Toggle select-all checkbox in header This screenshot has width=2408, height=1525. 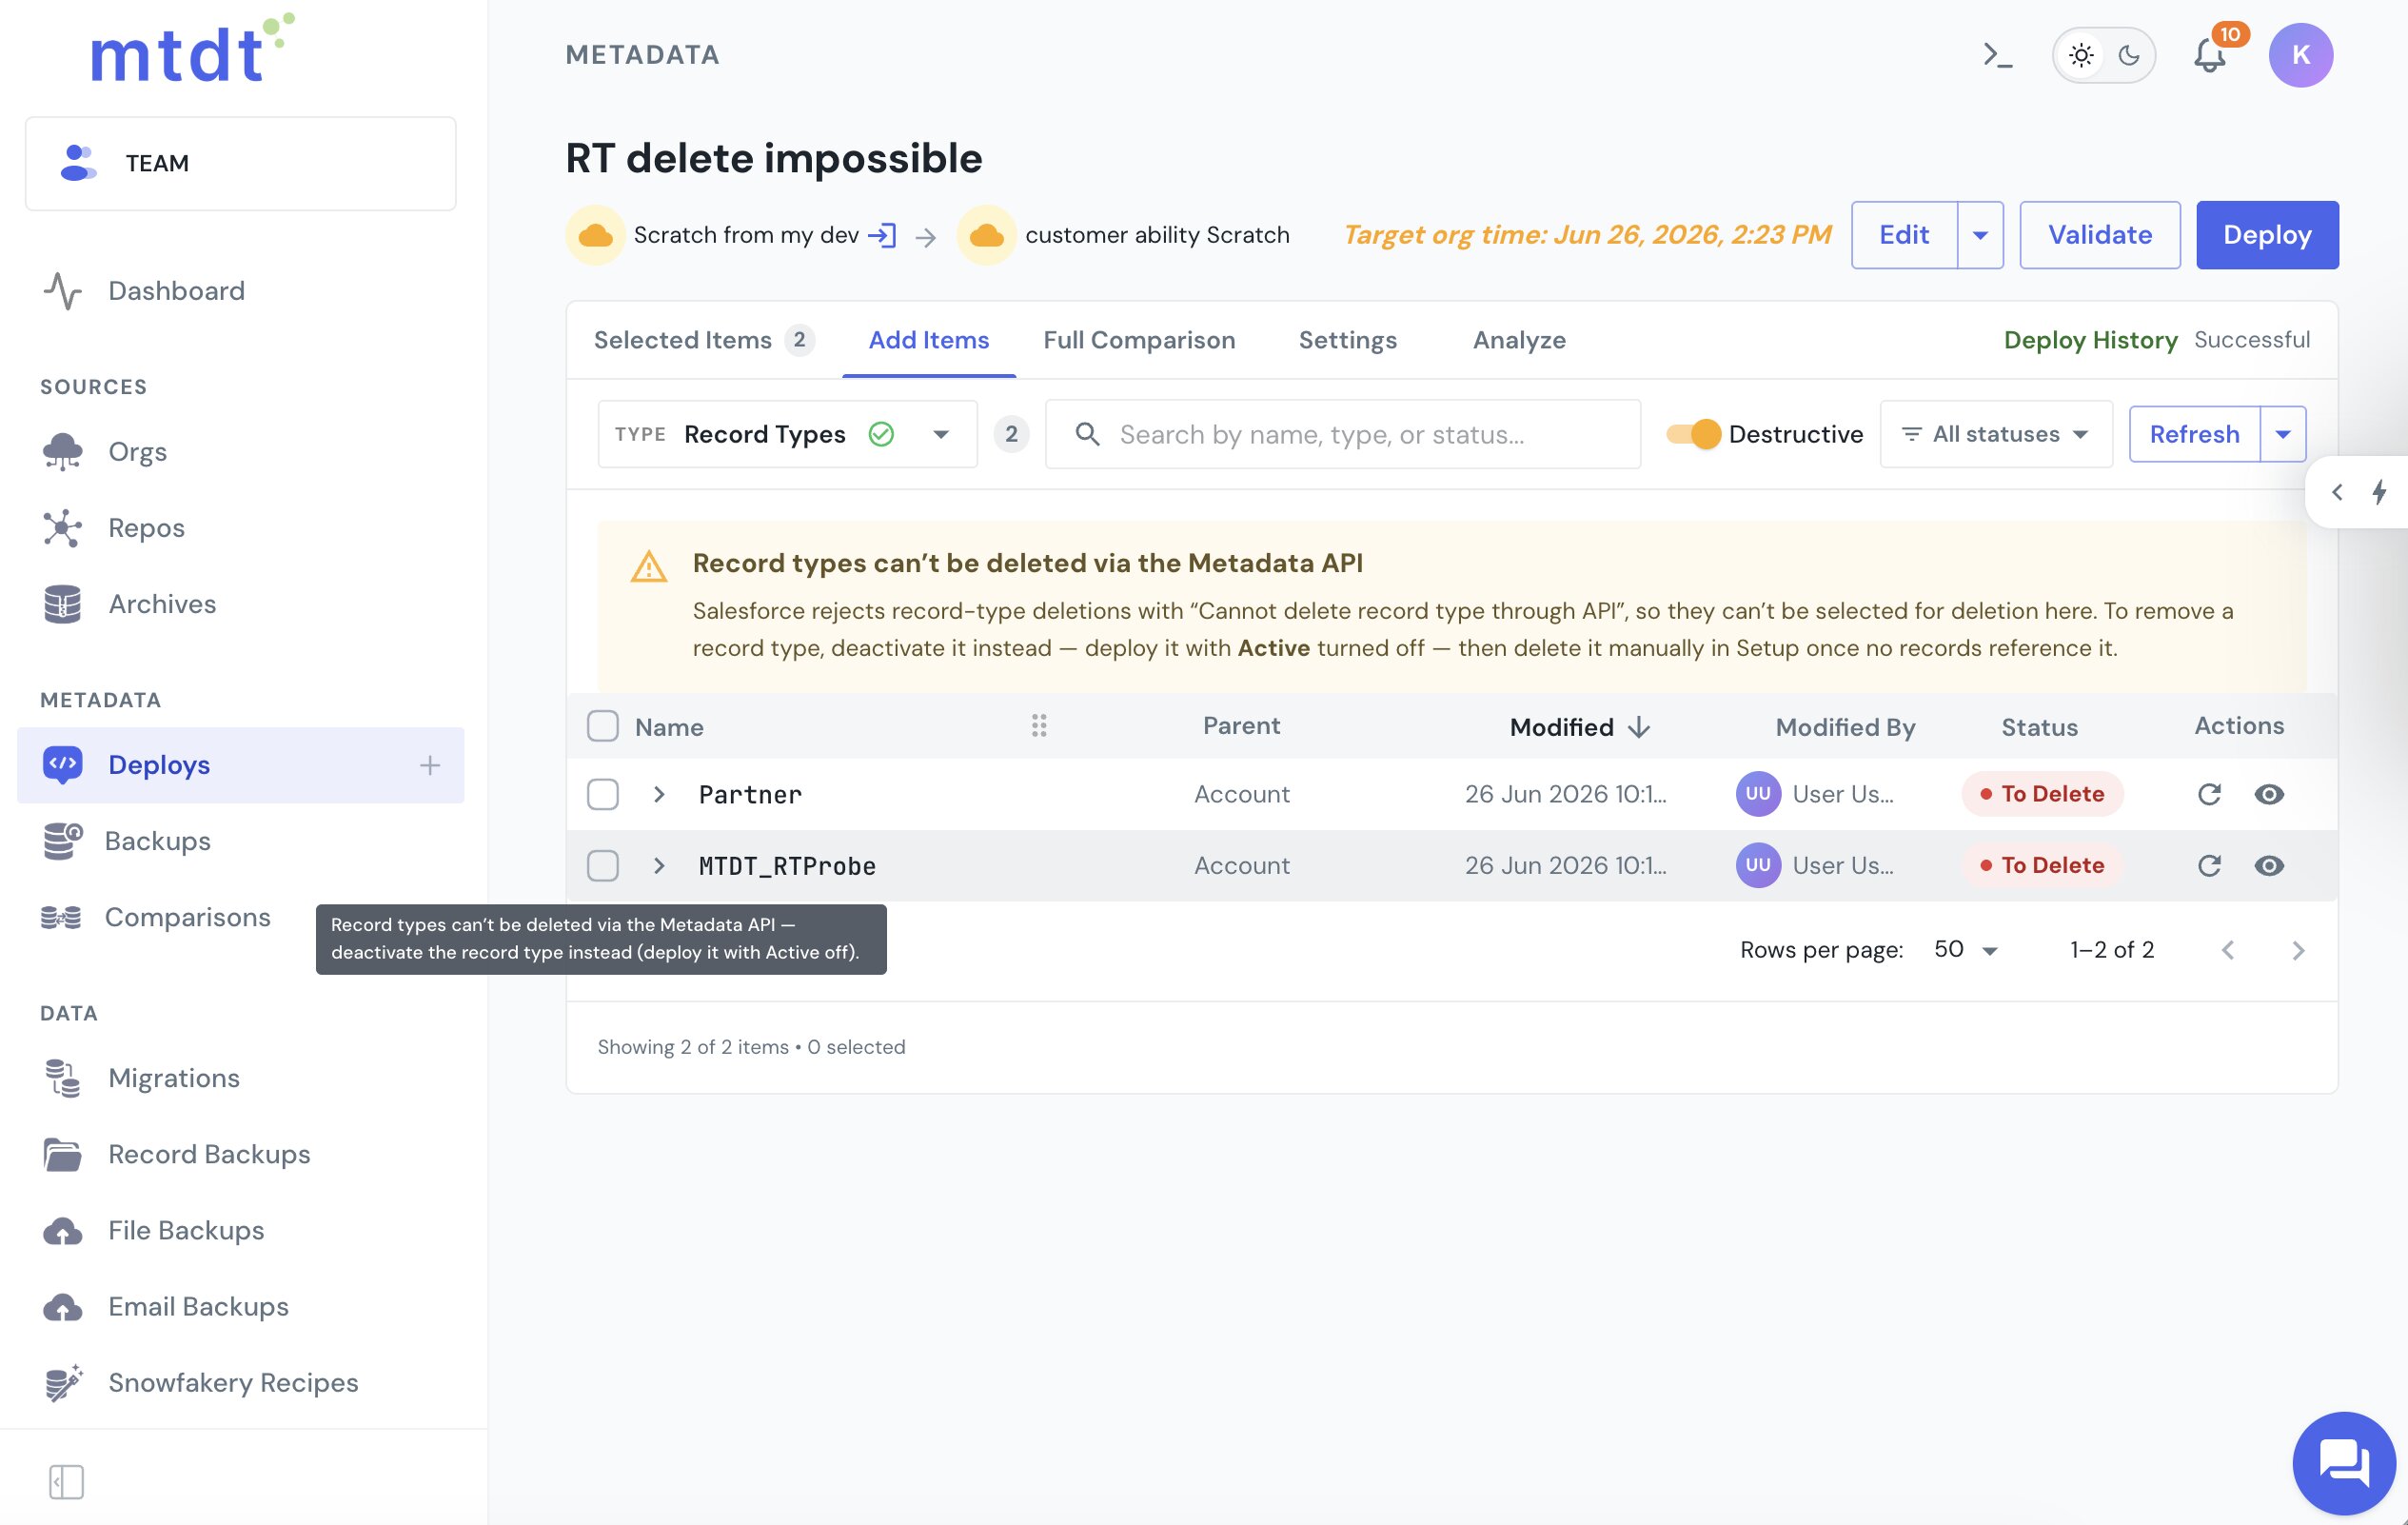[603, 726]
